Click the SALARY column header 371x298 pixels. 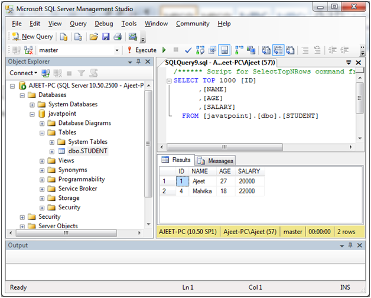[x=250, y=171]
